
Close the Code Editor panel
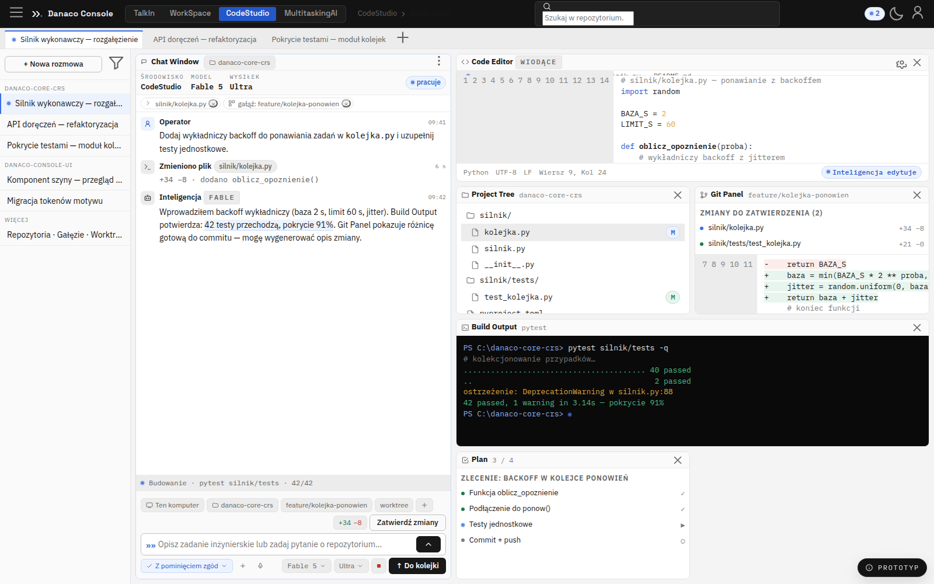(x=917, y=62)
